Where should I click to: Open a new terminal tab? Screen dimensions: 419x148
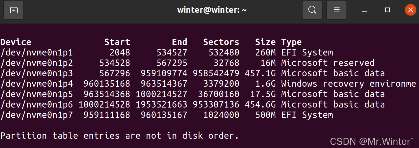click(14, 10)
